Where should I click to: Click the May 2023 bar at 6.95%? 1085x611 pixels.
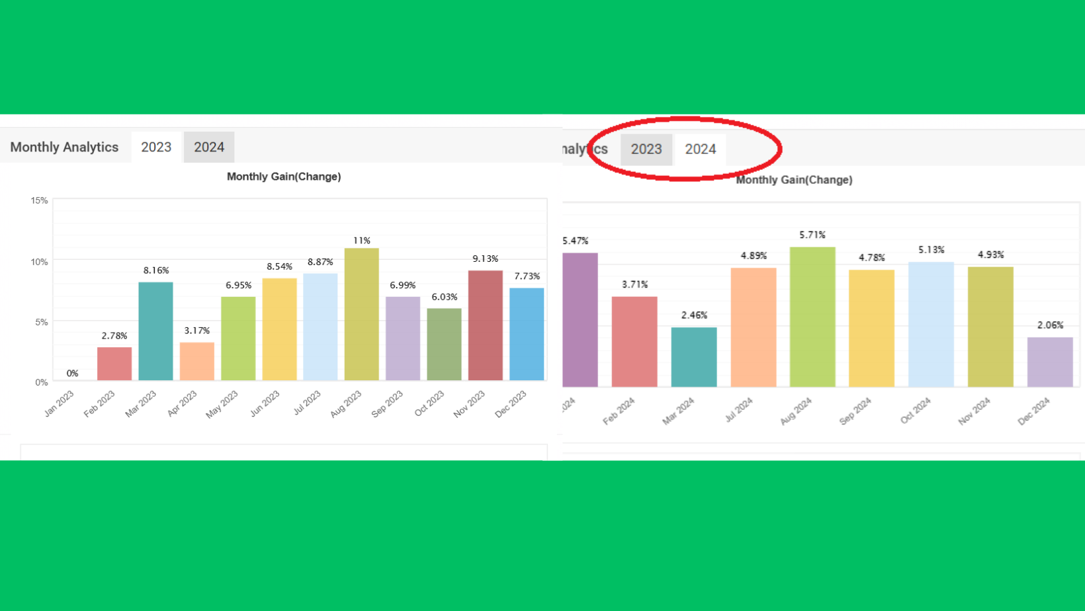point(238,339)
